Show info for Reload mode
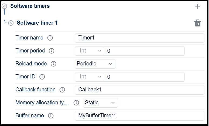Screen dimensions: 209x126 [53, 64]
